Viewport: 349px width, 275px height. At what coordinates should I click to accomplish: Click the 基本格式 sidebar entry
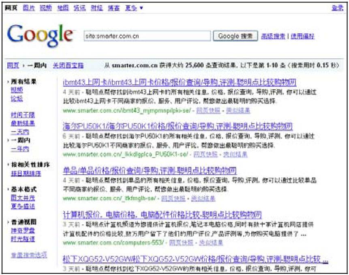tap(24, 189)
